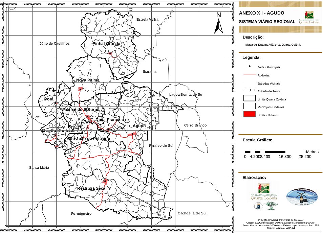Click the stray "Text" label left of map
Screen dimensions: 323x233
click(x=37, y=117)
